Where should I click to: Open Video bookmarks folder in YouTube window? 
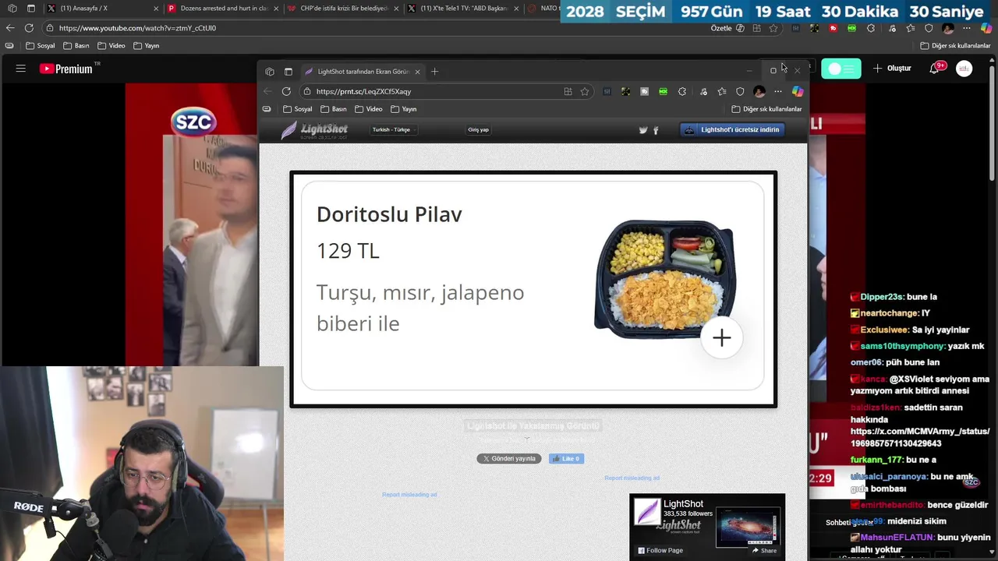click(111, 46)
